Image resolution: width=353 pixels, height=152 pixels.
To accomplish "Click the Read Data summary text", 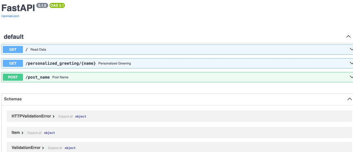I will [x=38, y=49].
